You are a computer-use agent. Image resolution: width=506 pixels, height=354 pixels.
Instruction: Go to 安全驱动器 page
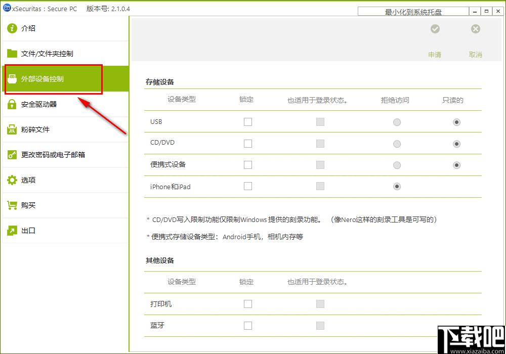click(x=65, y=104)
